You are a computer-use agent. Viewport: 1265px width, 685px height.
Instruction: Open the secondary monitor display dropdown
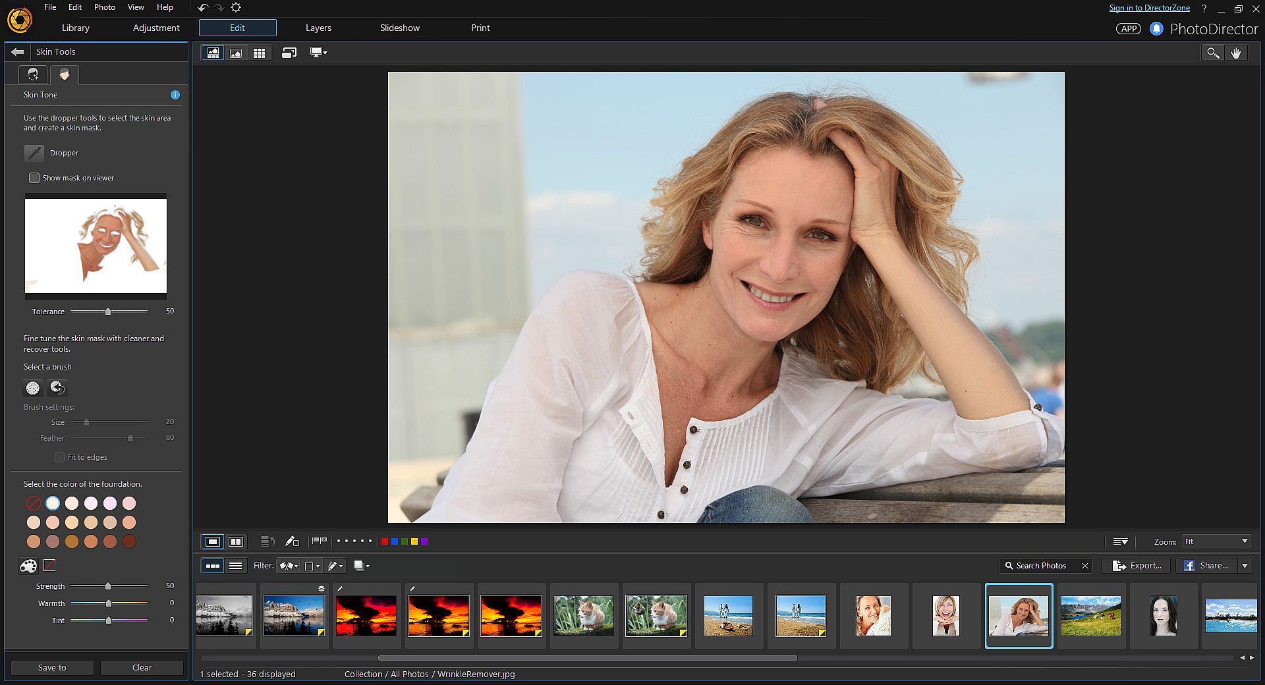point(319,53)
